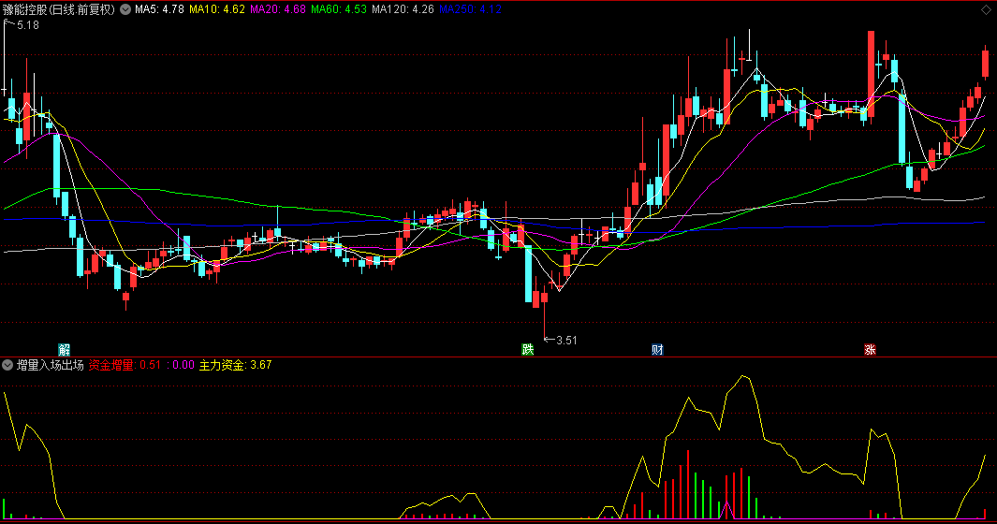Click the red 资金增量: 0.51 value
Image resolution: width=997 pixels, height=524 pixels.
125,365
